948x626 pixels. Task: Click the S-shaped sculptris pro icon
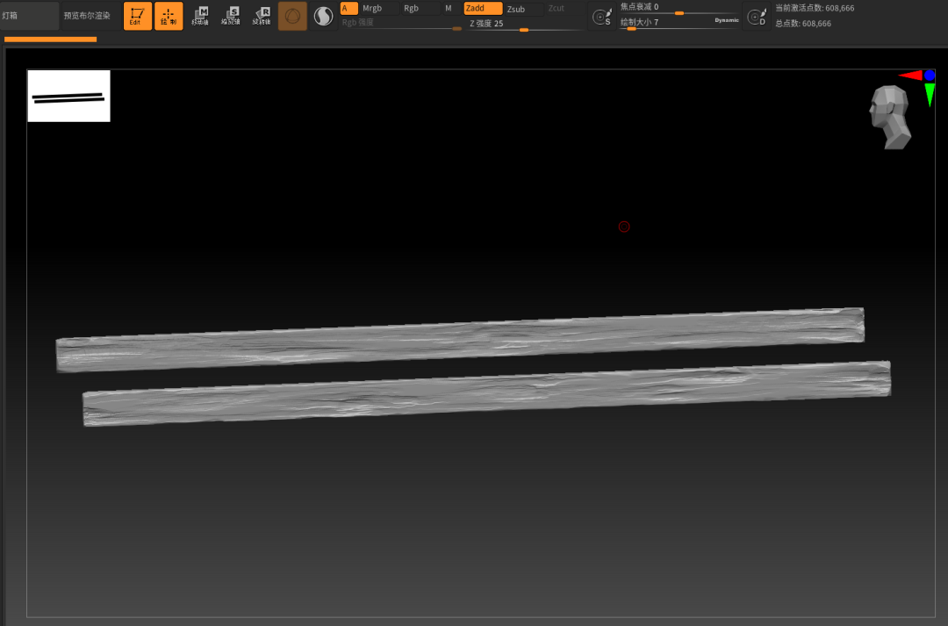323,16
